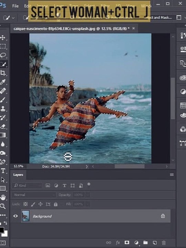The height and width of the screenshot is (248, 186).
Task: Select the Dodge tool
Action: [x=3, y=153]
